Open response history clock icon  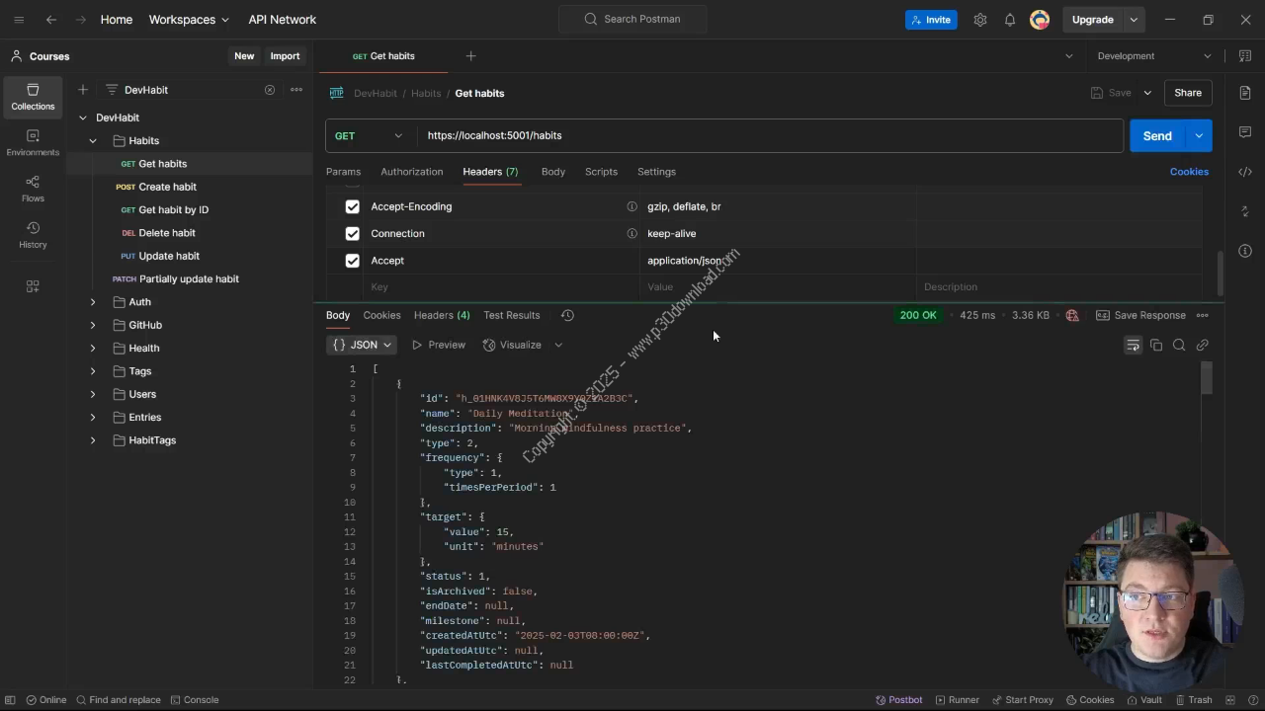coord(567,315)
